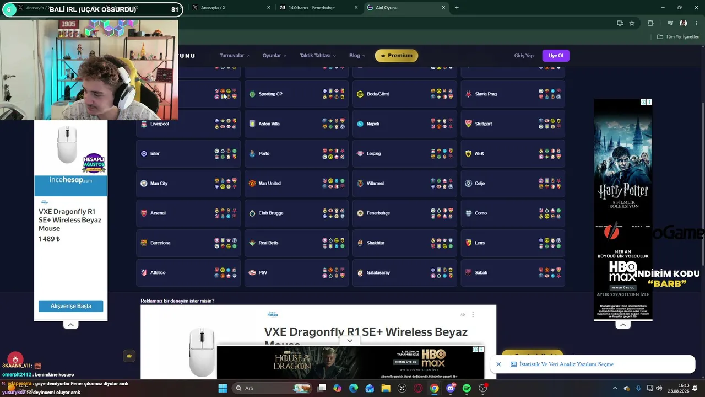Viewport: 705px width, 397px height.
Task: Click the Giriş Yap login link
Action: click(524, 56)
